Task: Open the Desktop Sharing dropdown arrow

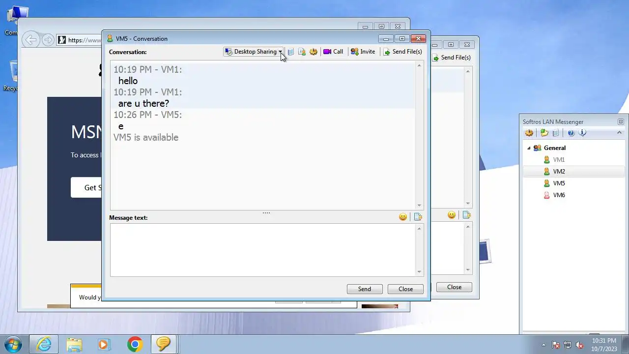Action: (280, 52)
